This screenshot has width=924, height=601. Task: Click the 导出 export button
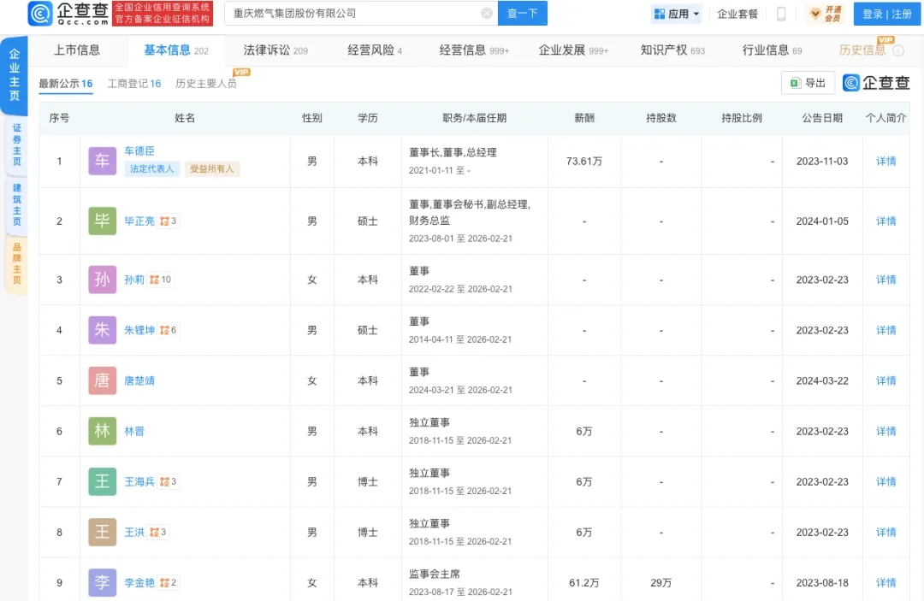tap(808, 83)
